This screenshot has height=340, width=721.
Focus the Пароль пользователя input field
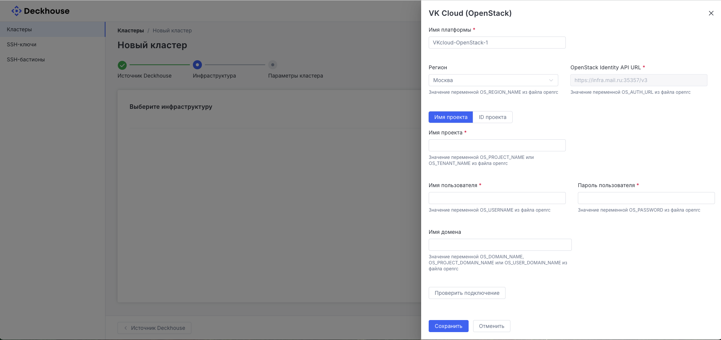[646, 198]
